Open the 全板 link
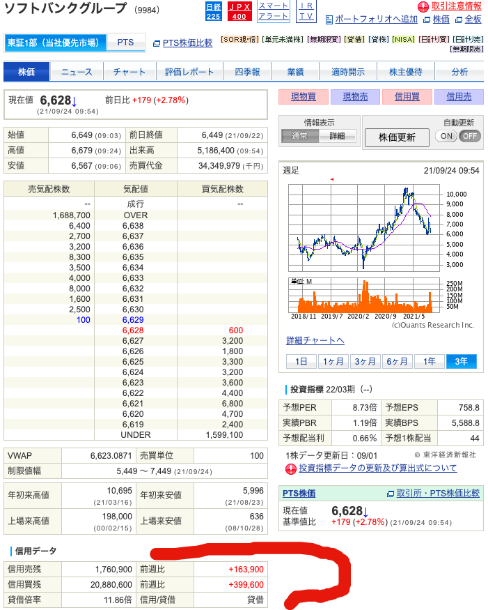 (x=473, y=20)
